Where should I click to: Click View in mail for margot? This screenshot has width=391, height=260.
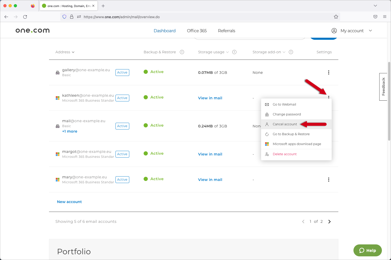click(210, 154)
